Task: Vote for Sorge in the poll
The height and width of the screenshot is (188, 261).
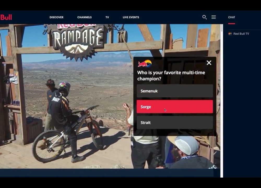Action: 175,107
